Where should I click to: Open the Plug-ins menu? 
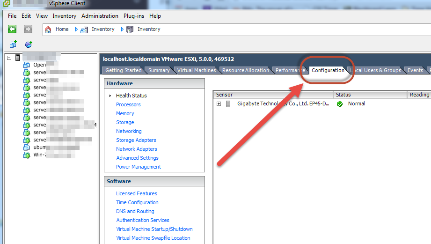(134, 16)
